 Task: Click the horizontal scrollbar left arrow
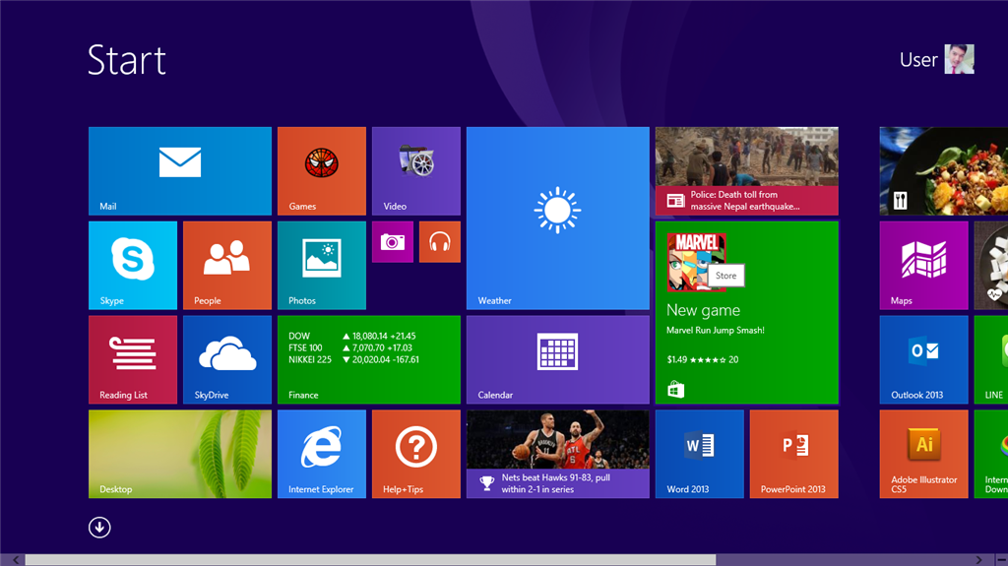(x=16, y=560)
